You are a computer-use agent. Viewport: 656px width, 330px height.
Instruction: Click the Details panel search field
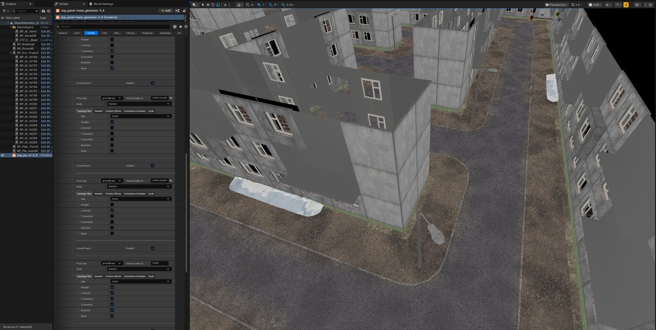click(x=113, y=27)
